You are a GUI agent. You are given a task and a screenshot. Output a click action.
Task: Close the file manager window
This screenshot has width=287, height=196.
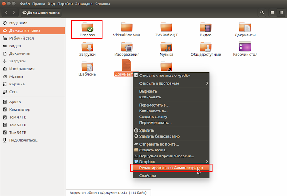pyautogui.click(x=4, y=4)
